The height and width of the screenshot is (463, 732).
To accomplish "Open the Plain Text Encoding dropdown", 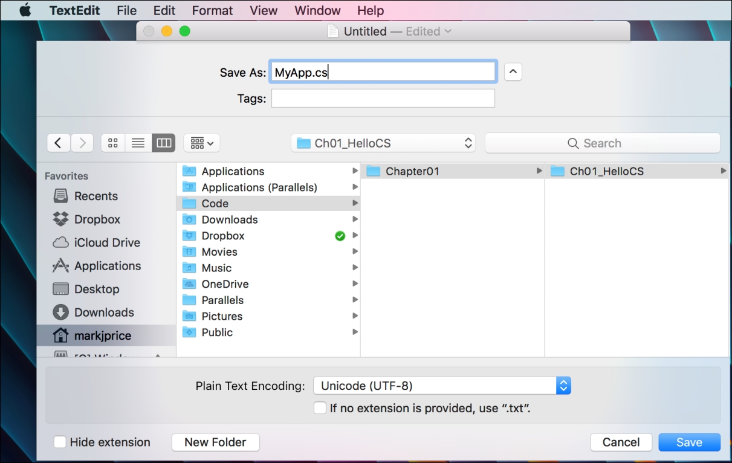I will pyautogui.click(x=442, y=386).
